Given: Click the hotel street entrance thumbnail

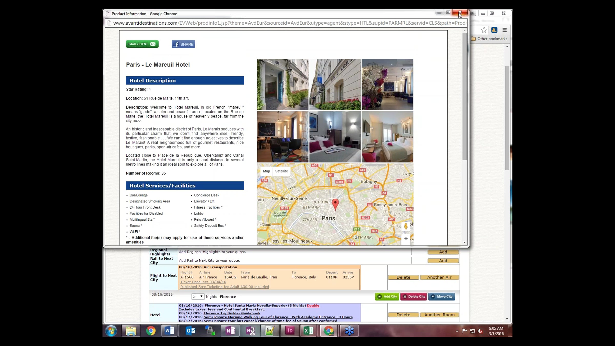Looking at the screenshot, I should coord(283,85).
